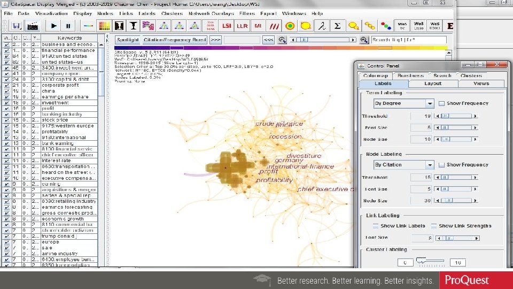
Task: Click the black-background inverted I icon
Action: click(x=119, y=26)
